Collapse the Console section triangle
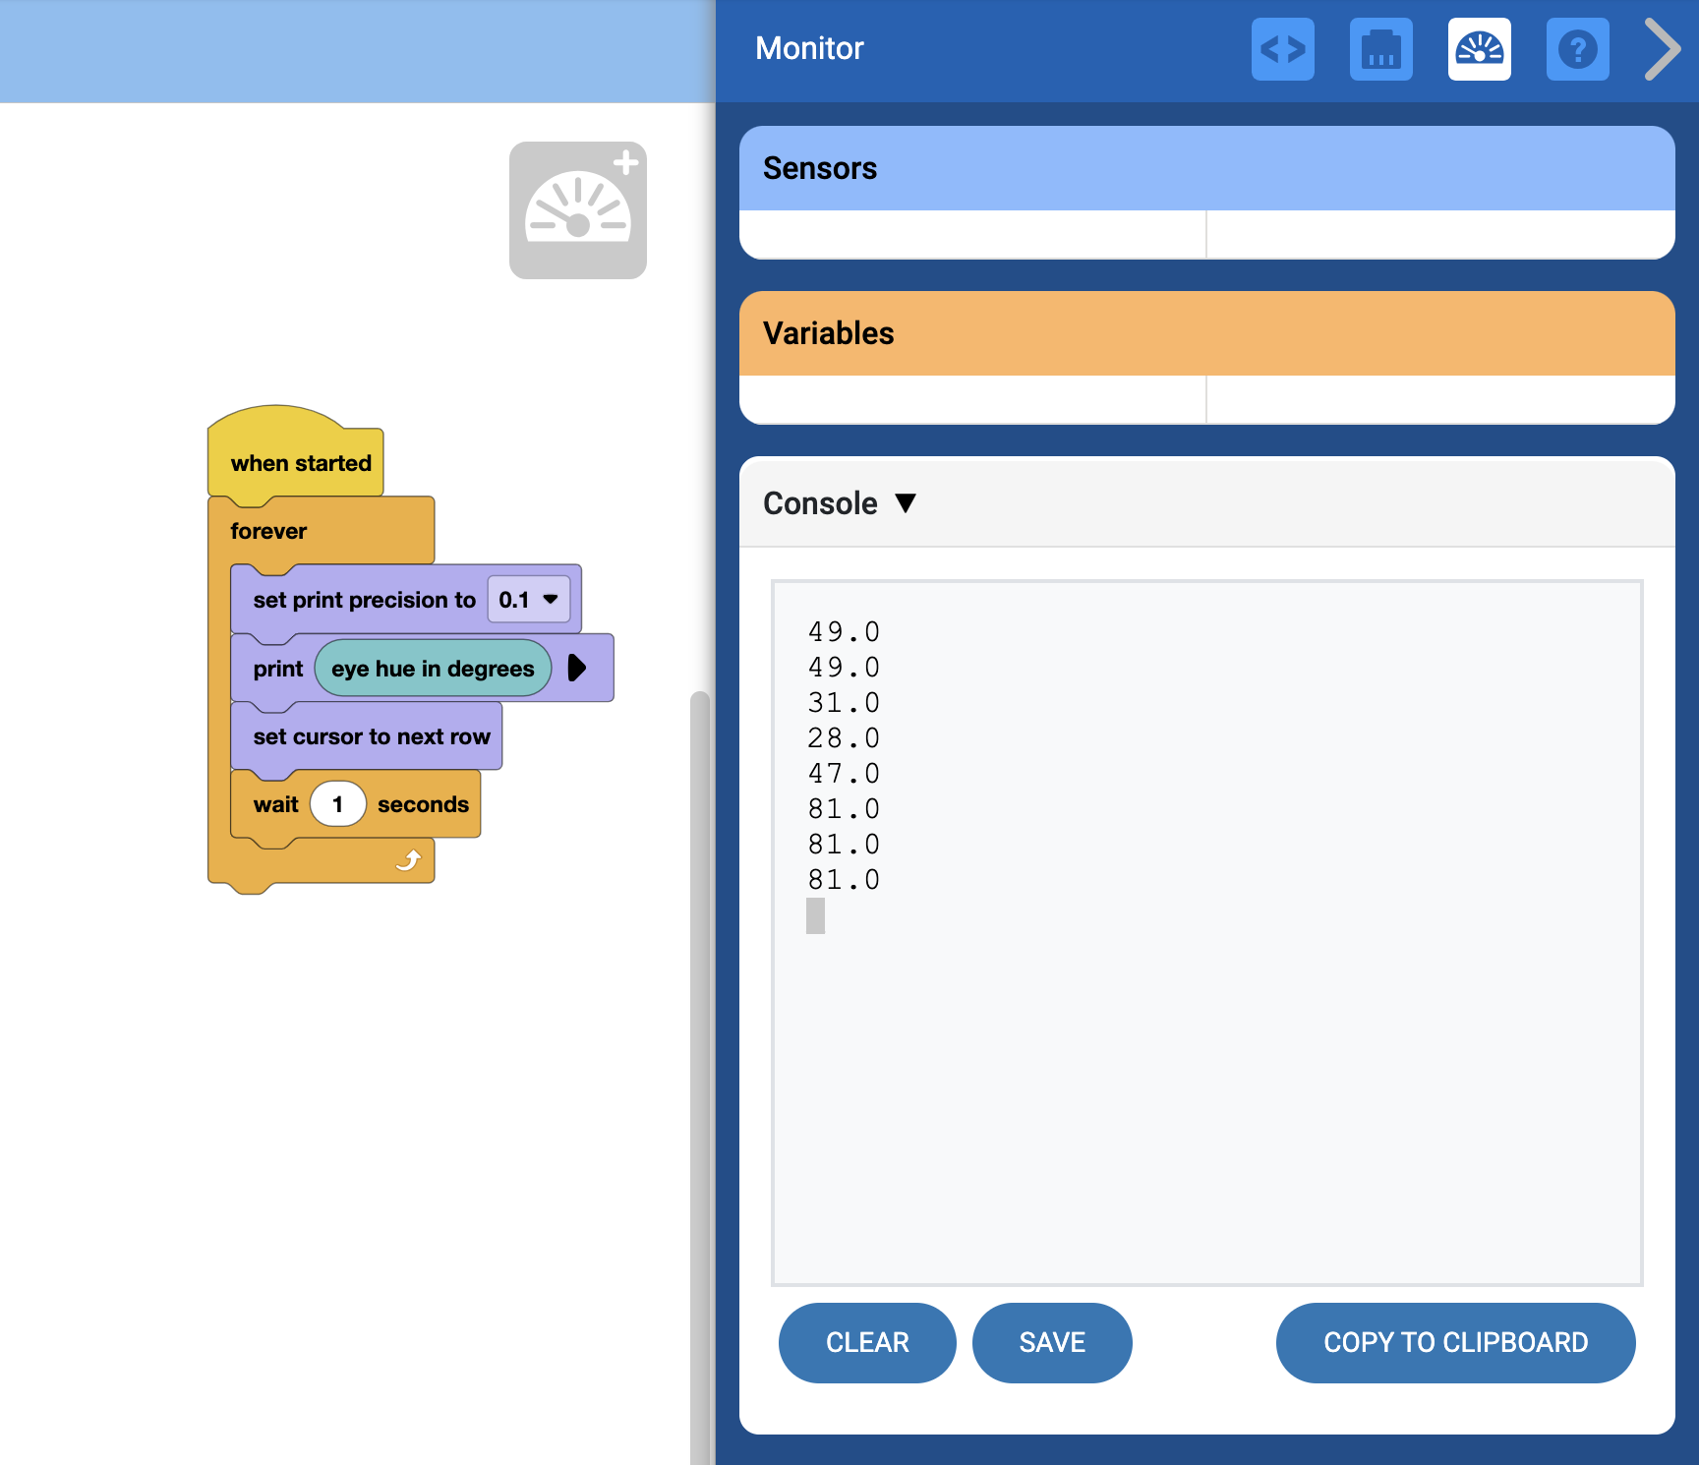 pos(906,503)
